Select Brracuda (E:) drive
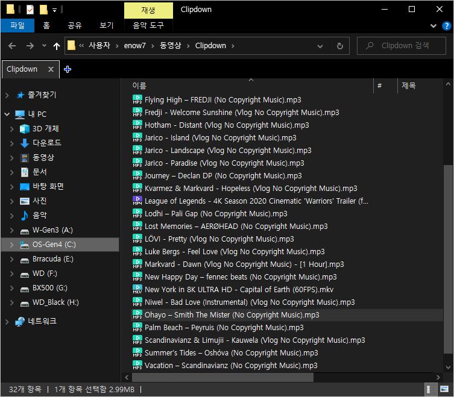Screen dimensions: 454x397 click(52, 259)
